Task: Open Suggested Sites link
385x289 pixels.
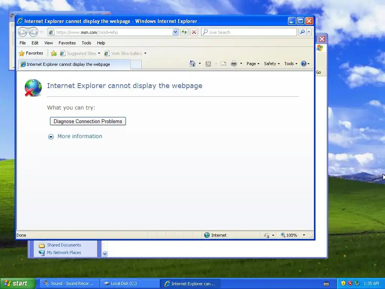Action: point(79,53)
